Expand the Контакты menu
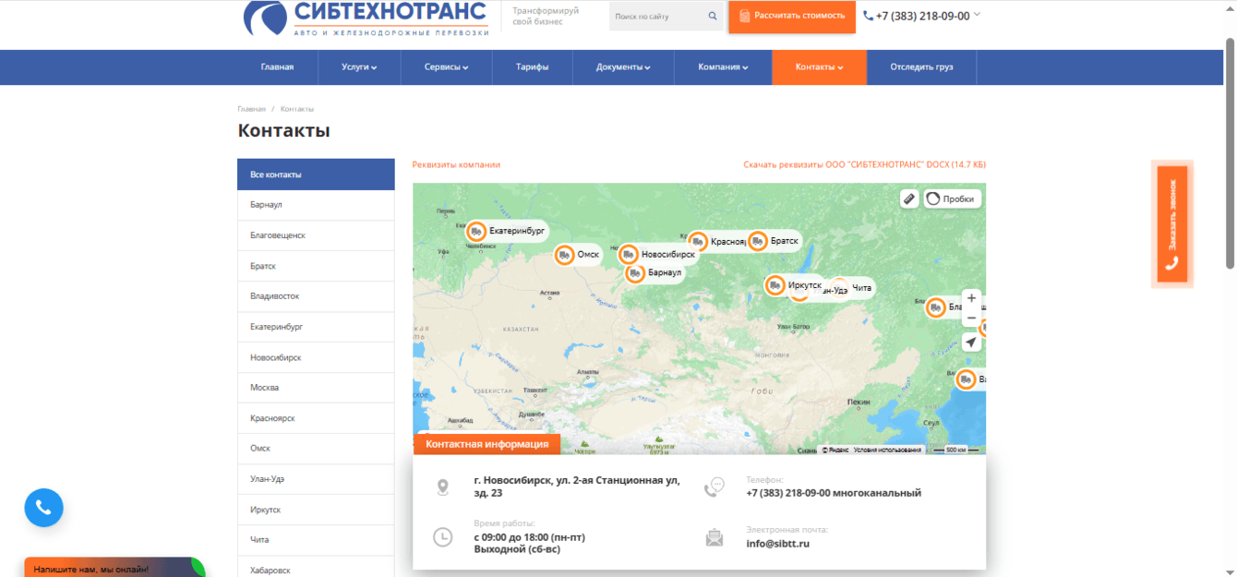The height and width of the screenshot is (577, 1237). click(820, 67)
